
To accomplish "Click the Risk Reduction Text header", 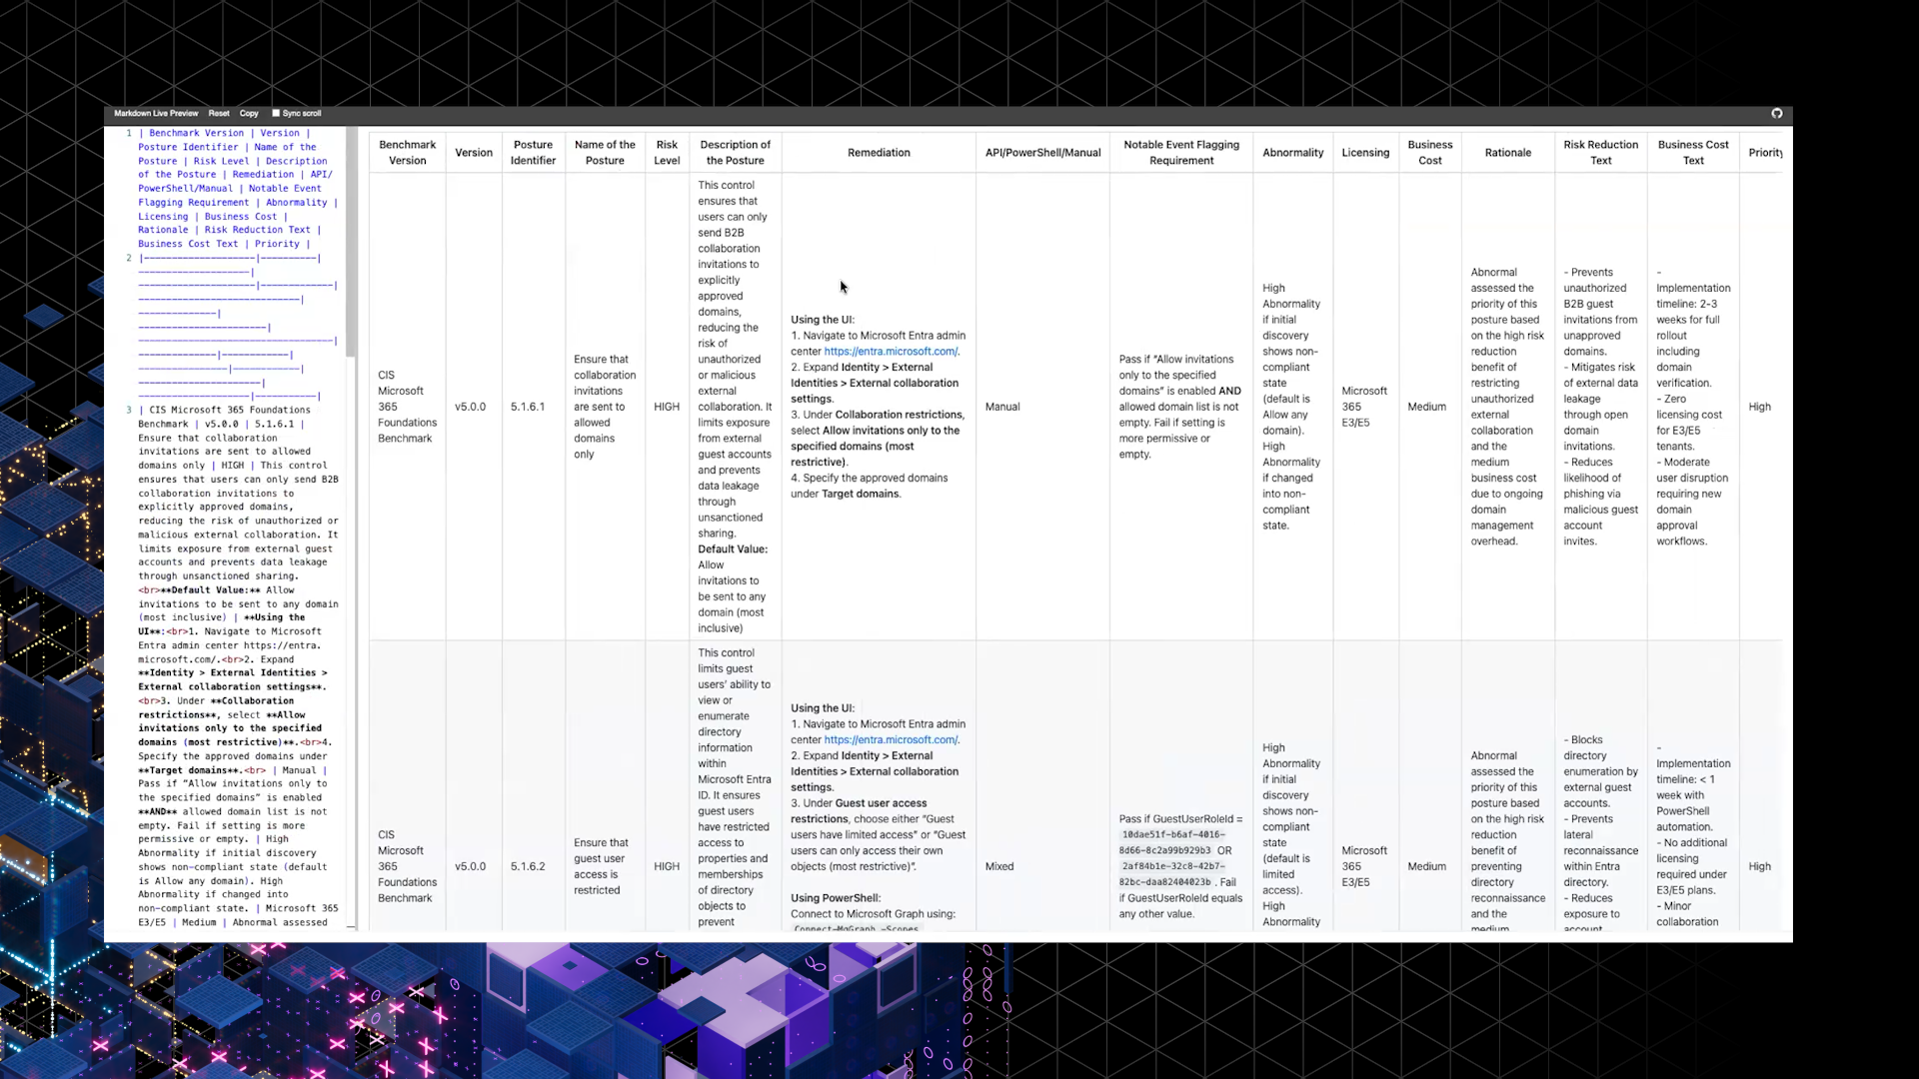I will (x=1601, y=153).
